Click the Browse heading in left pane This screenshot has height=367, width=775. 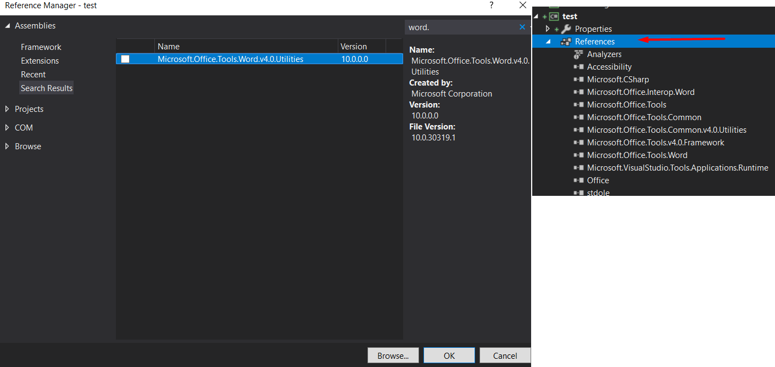pyautogui.click(x=28, y=146)
